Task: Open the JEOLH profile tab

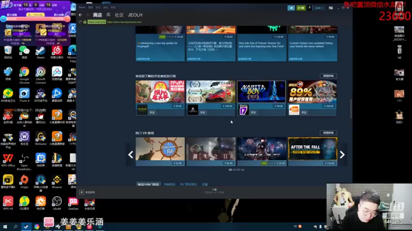Action: [135, 15]
